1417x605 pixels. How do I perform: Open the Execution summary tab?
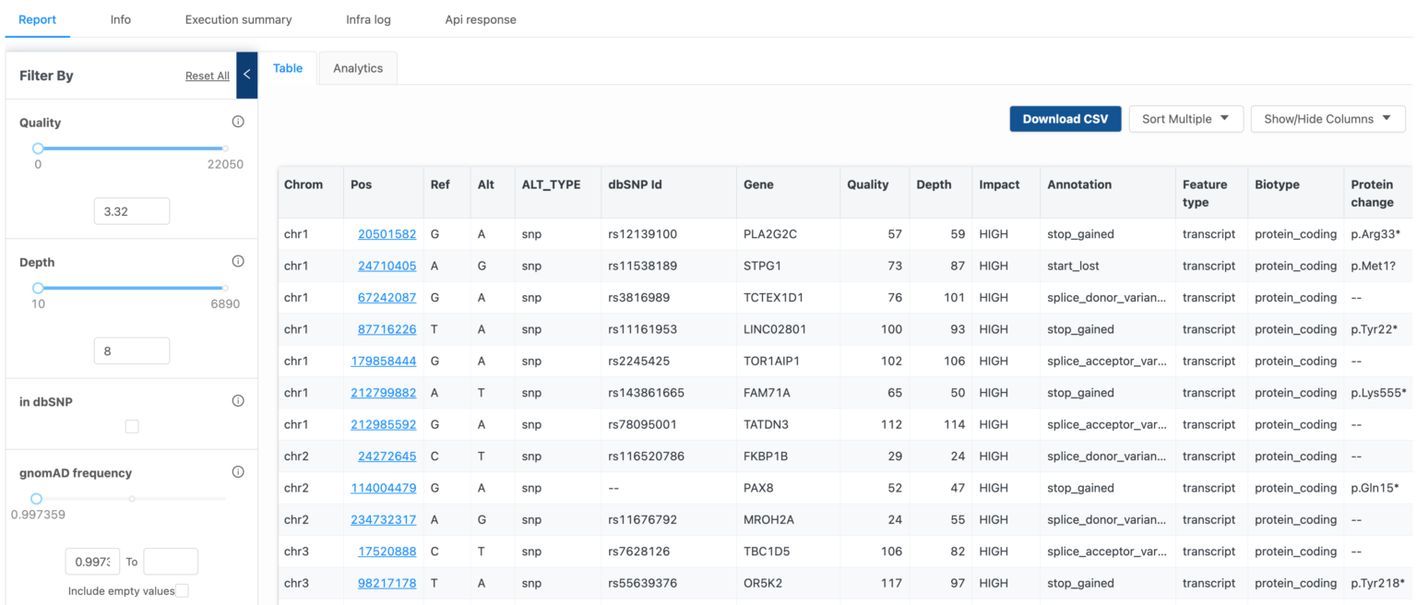tap(238, 19)
